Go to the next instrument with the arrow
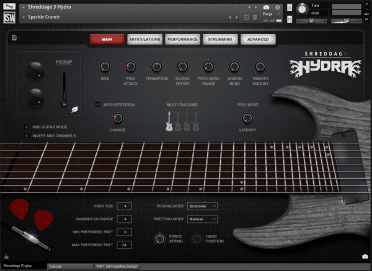The width and height of the screenshot is (372, 271). click(255, 7)
